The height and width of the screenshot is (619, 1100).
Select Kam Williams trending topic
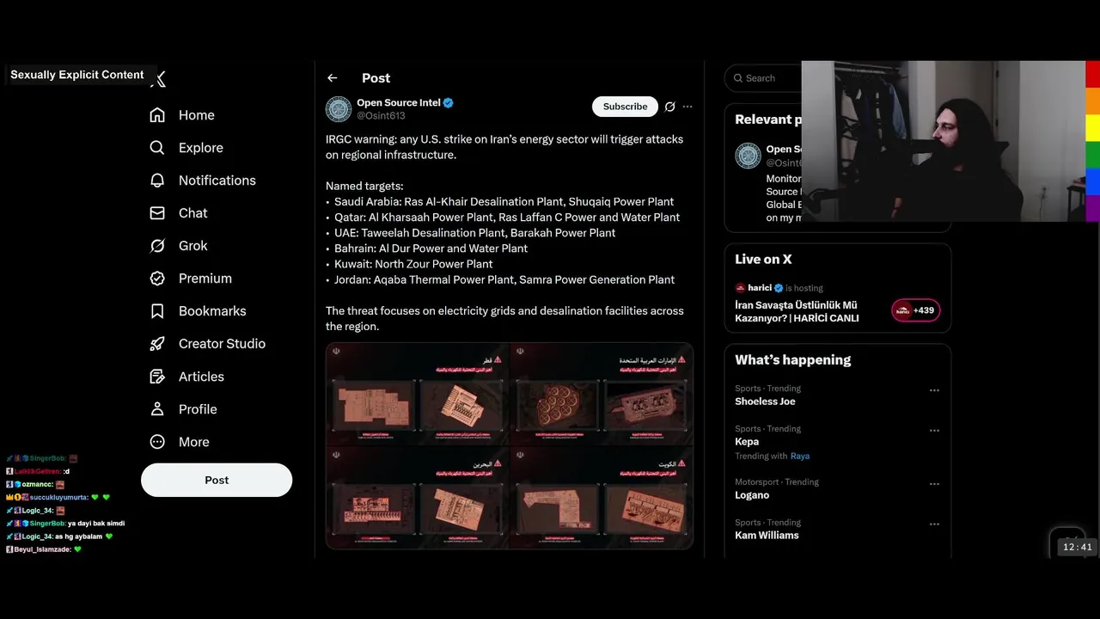pyautogui.click(x=767, y=536)
